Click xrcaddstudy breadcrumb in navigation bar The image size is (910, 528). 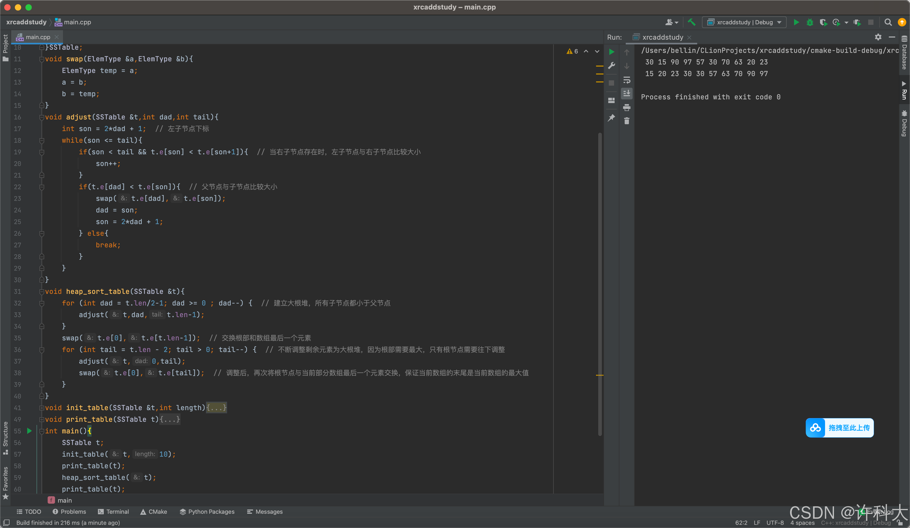26,22
